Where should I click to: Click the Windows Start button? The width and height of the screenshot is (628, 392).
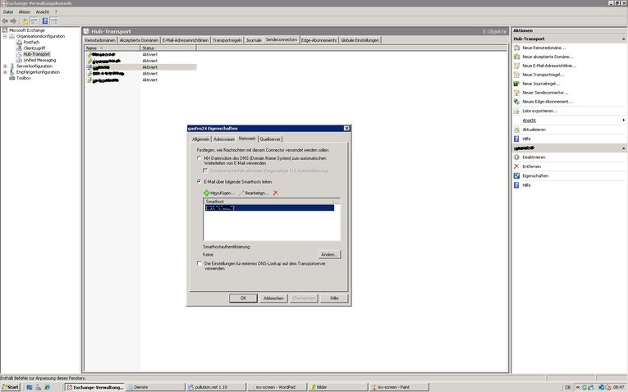click(x=11, y=387)
